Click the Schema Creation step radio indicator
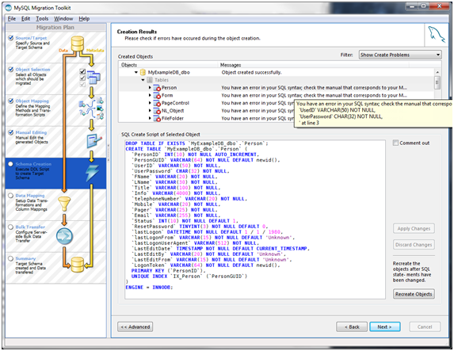Viewport: 454px width, 351px height. [11, 164]
